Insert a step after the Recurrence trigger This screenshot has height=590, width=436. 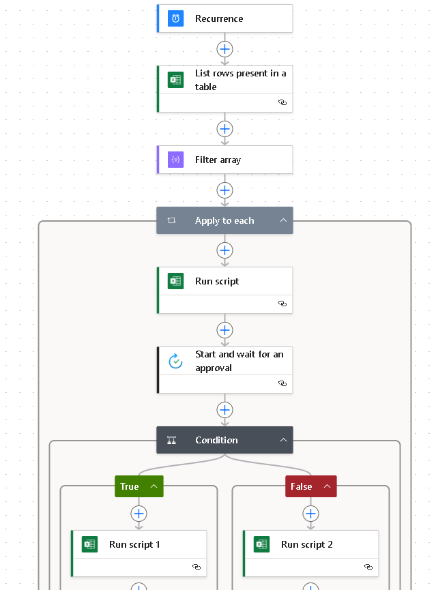pos(224,49)
